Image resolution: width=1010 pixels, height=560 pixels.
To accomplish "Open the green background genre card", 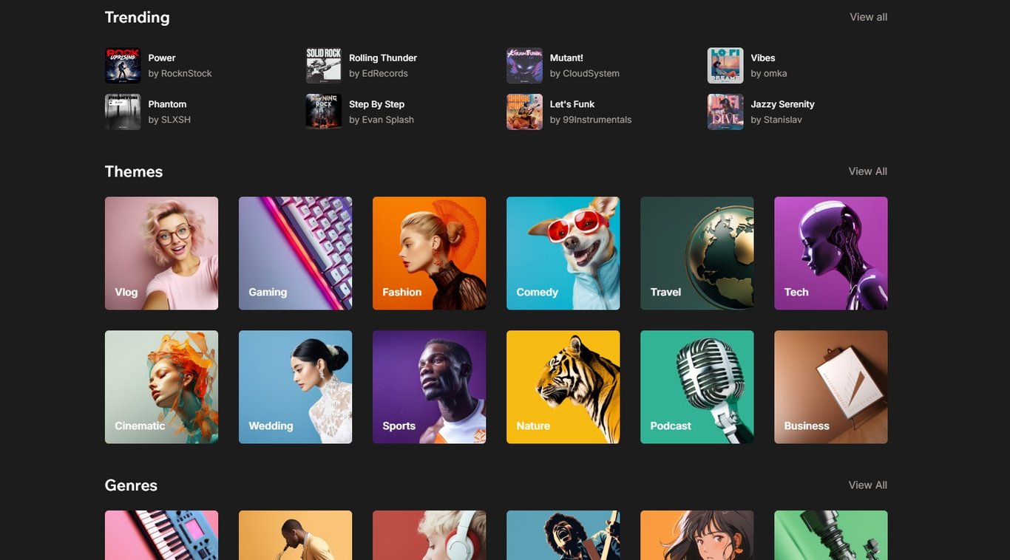I will coord(830,536).
